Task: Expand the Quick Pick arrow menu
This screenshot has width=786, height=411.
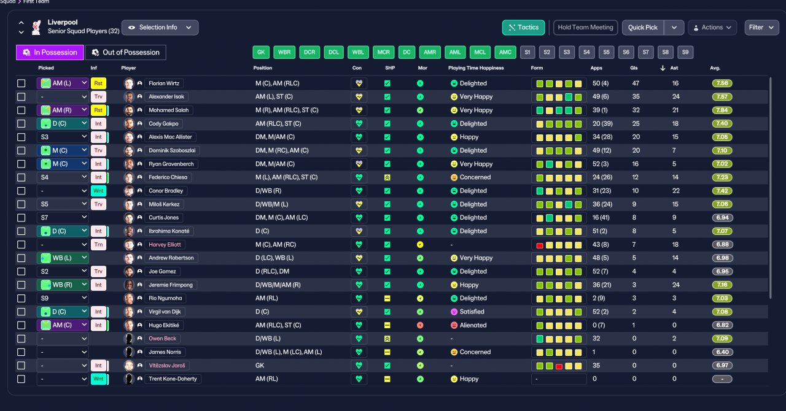Action: coord(674,28)
